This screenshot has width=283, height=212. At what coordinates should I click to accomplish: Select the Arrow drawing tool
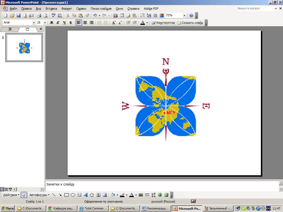point(60,195)
